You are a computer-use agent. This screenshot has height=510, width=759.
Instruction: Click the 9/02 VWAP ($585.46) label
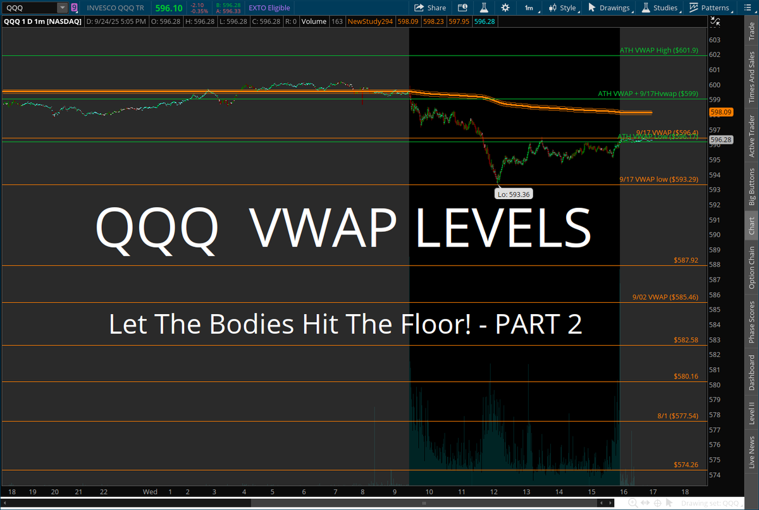point(665,296)
